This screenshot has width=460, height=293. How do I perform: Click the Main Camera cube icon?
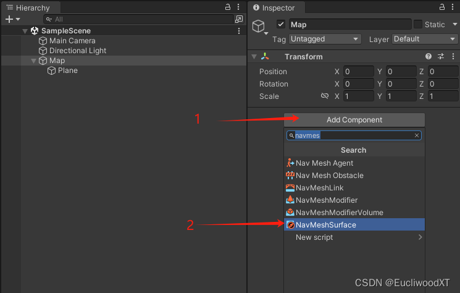tap(43, 41)
